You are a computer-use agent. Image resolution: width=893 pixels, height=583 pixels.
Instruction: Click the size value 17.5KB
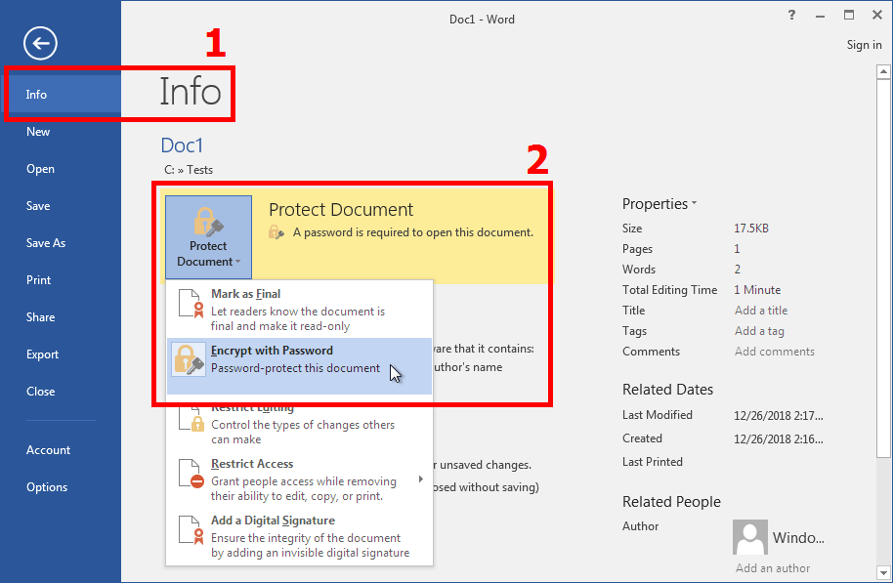pyautogui.click(x=751, y=229)
